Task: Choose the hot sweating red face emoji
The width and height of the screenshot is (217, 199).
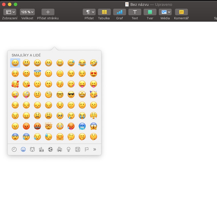Action: click(x=71, y=126)
